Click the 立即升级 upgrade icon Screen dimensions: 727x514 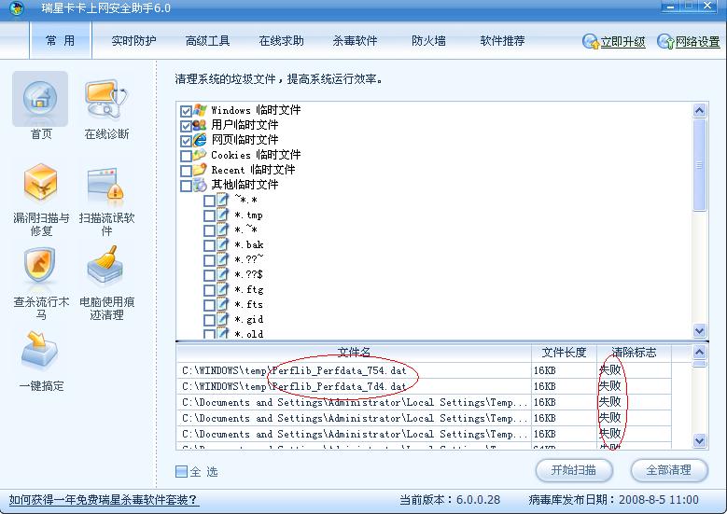coord(591,41)
